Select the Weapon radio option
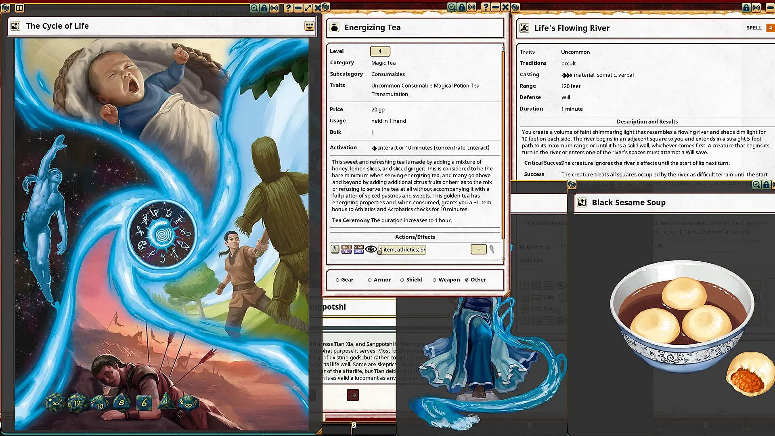This screenshot has height=436, width=775. [x=434, y=280]
